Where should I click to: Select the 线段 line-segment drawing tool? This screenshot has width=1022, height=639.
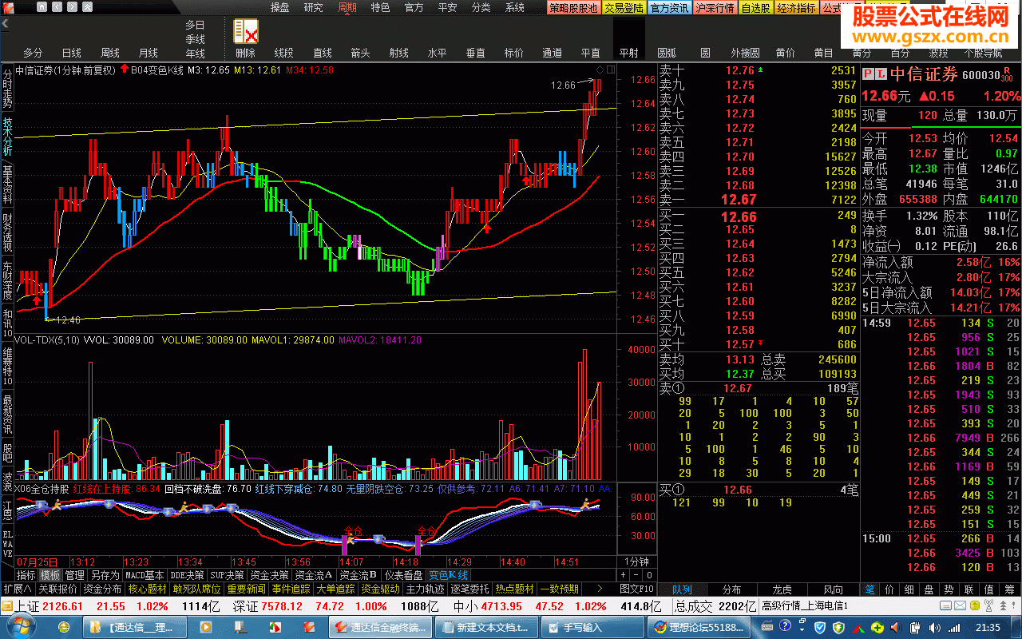(x=284, y=53)
